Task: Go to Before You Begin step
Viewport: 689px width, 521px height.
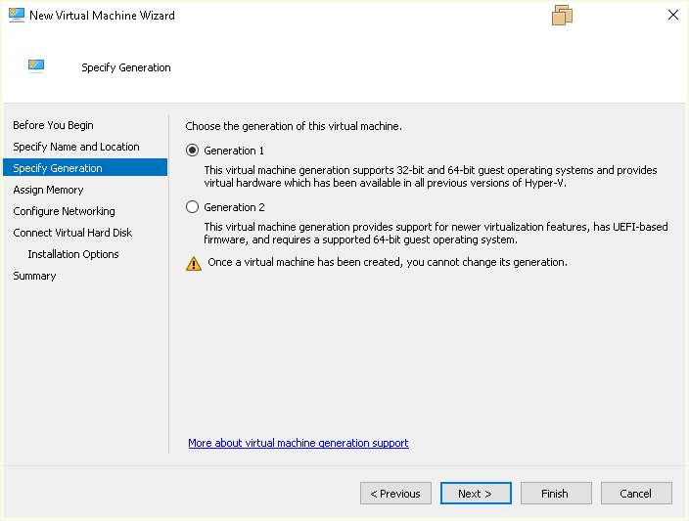Action: (x=54, y=125)
